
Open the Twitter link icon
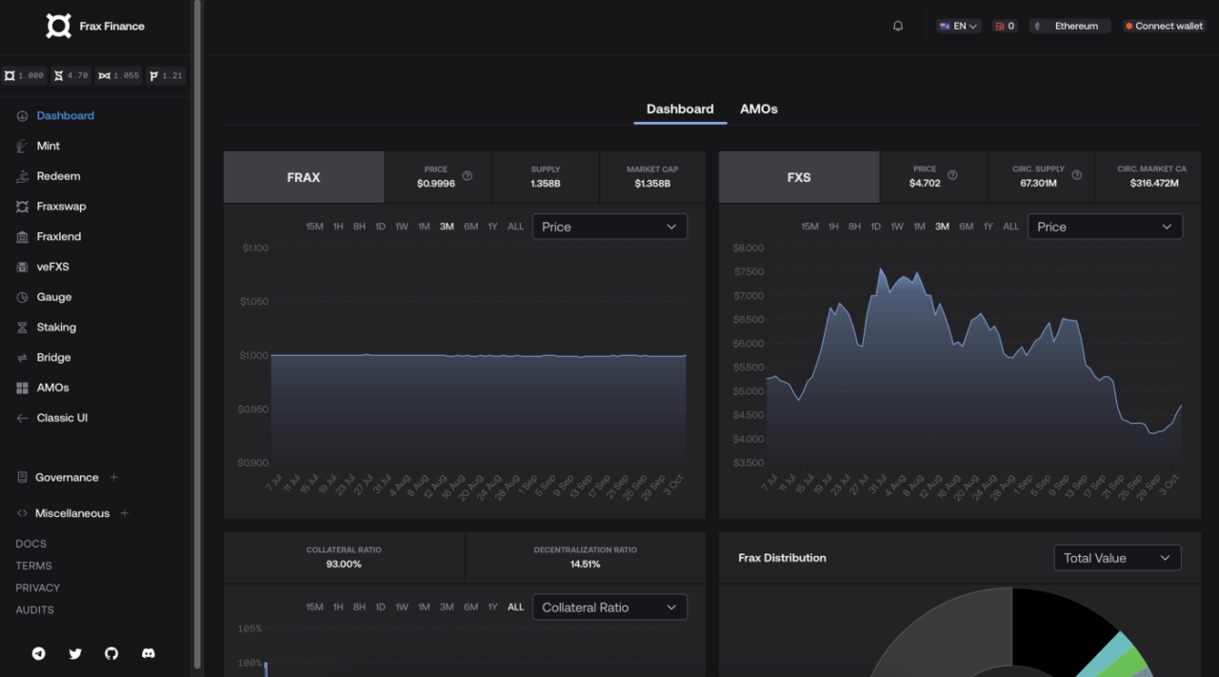pos(75,653)
